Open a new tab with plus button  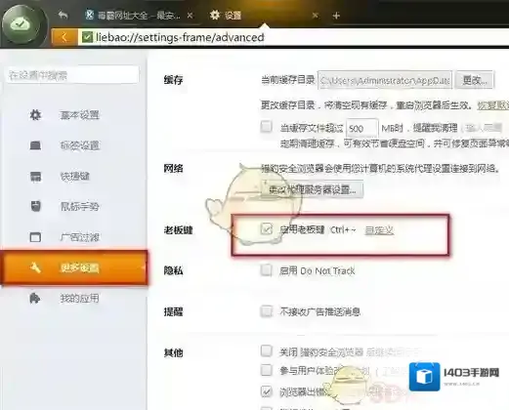coord(336,16)
